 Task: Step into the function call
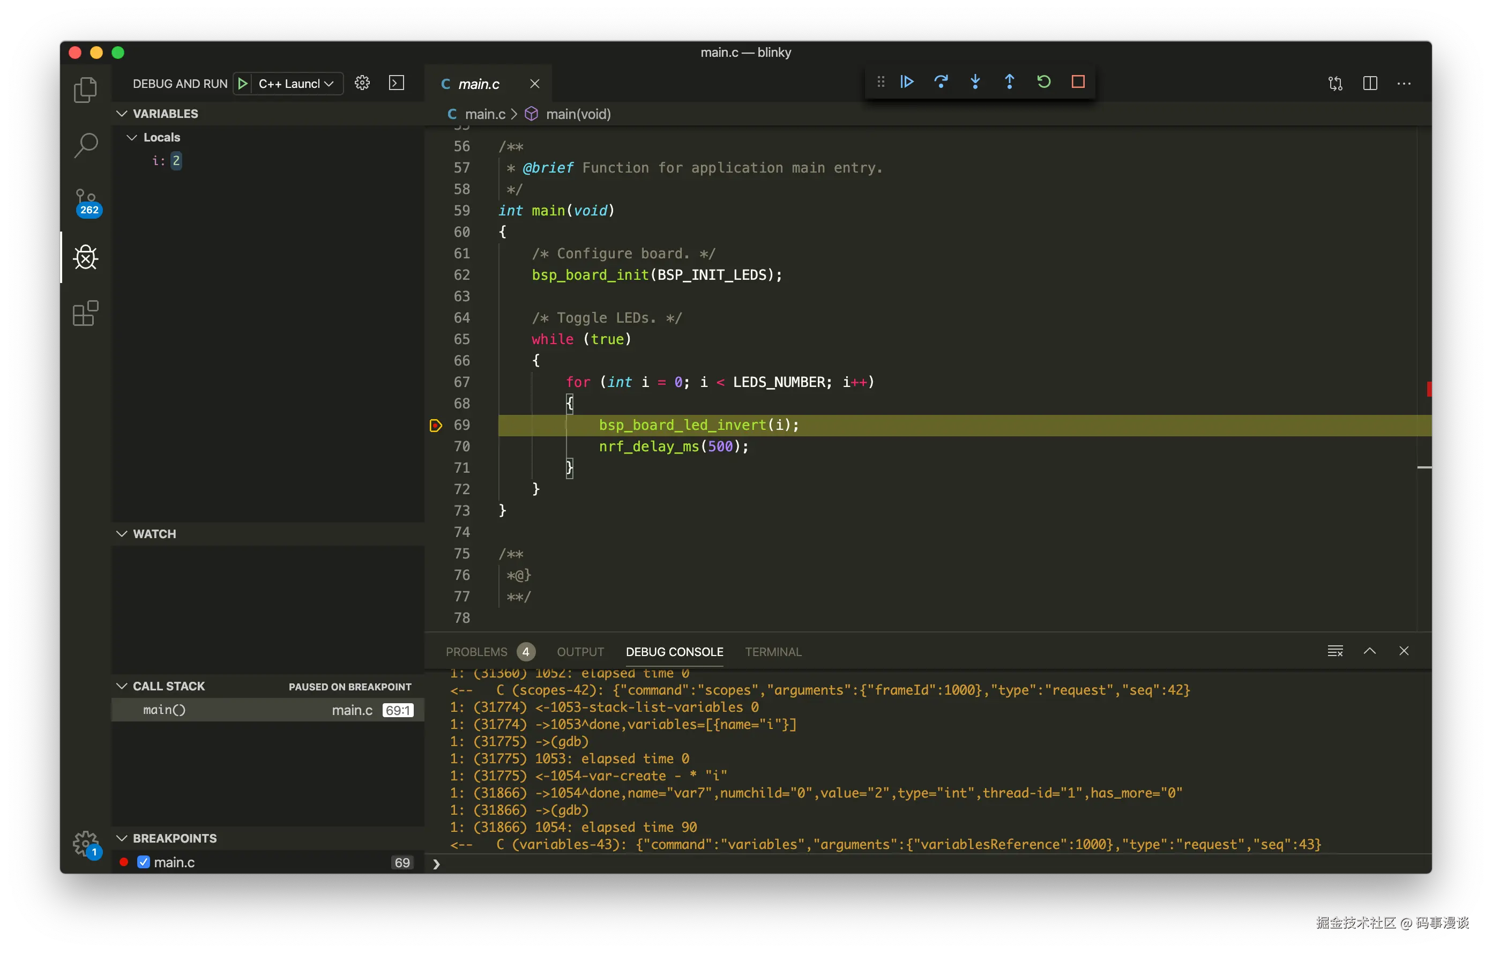[975, 81]
